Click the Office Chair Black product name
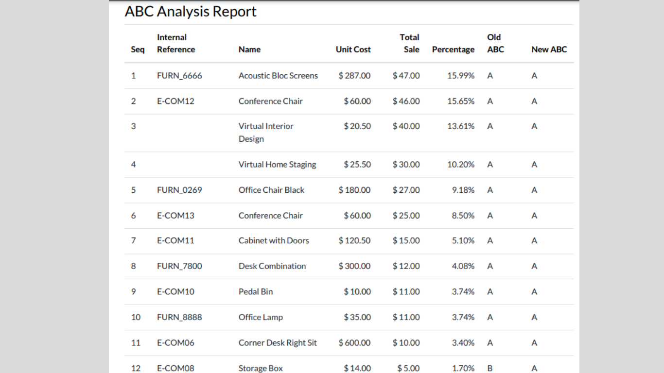Viewport: 664px width, 373px height. coord(271,190)
